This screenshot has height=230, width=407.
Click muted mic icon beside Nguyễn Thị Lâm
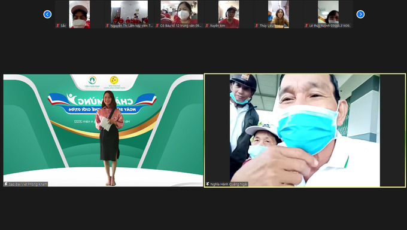pos(108,26)
